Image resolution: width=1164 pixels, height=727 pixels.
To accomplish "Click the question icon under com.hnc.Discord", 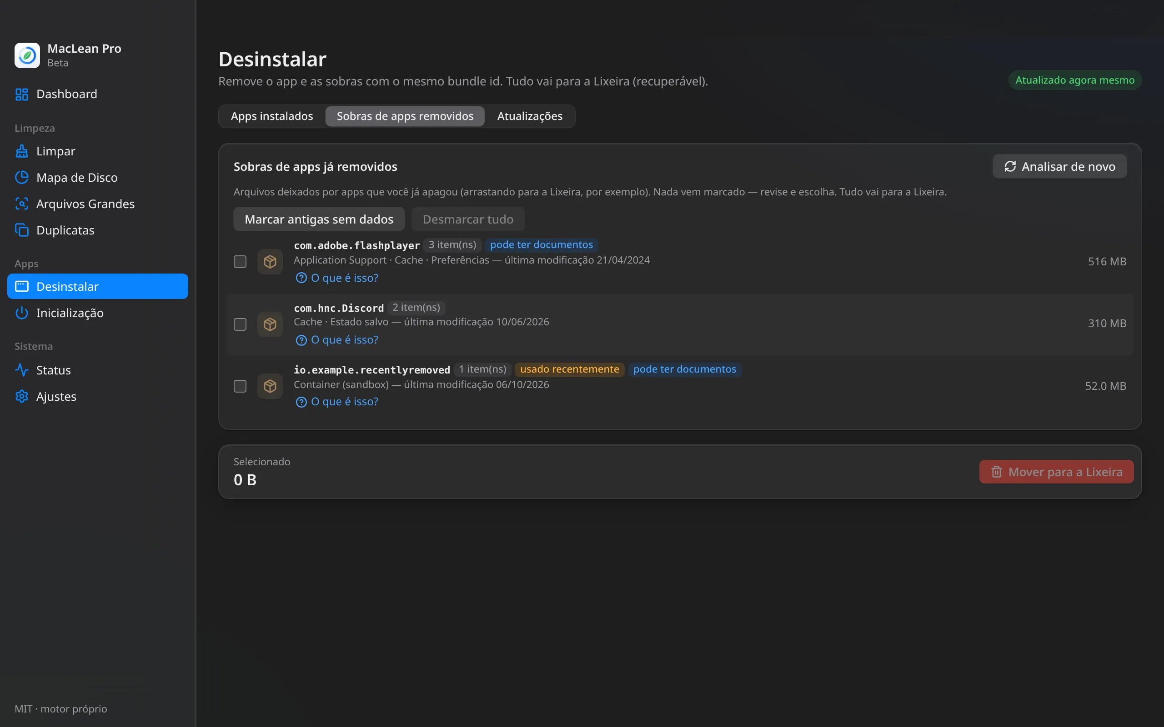I will coord(301,340).
